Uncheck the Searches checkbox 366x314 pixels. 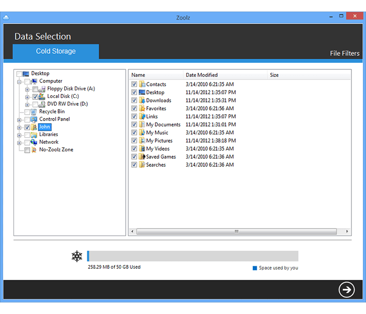point(134,164)
